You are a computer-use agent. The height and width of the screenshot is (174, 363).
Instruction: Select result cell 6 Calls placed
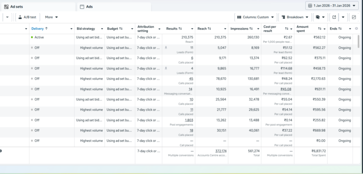pyautogui.click(x=179, y=60)
